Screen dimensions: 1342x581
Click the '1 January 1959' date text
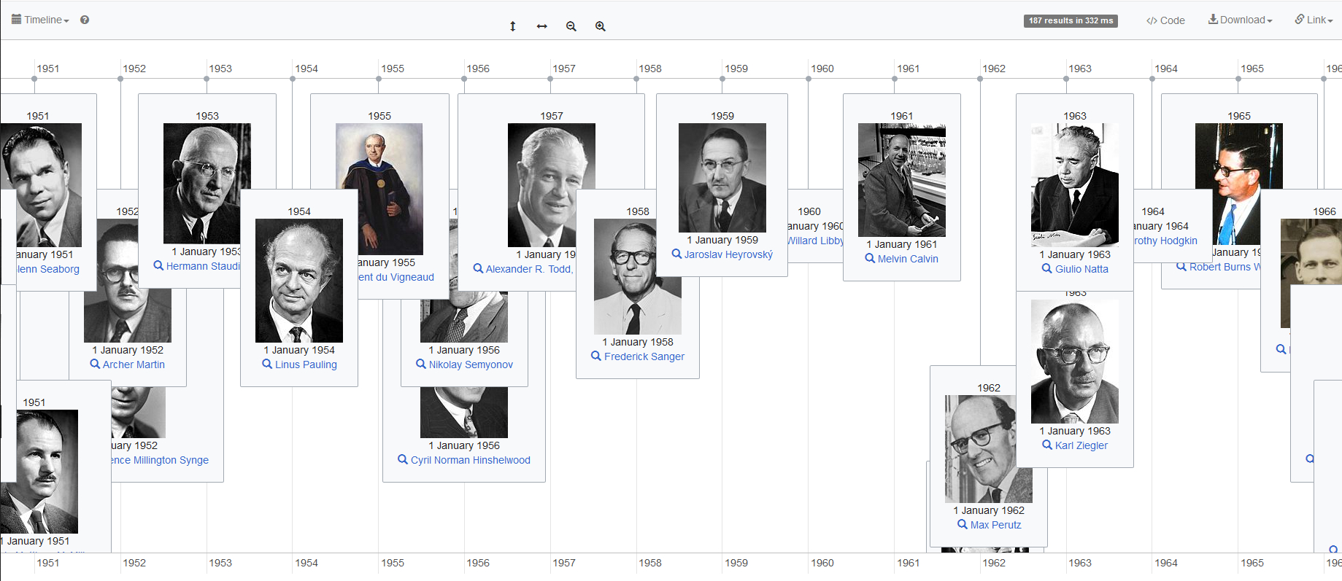coord(722,240)
